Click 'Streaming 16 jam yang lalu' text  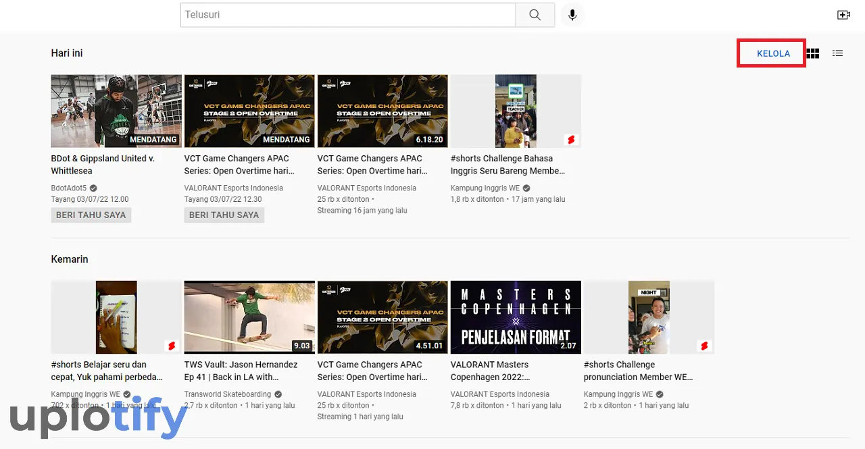(x=362, y=211)
